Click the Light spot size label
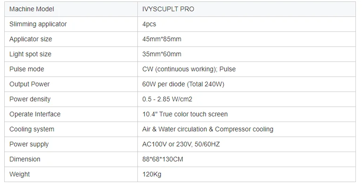362x191 pixels. tap(30, 54)
